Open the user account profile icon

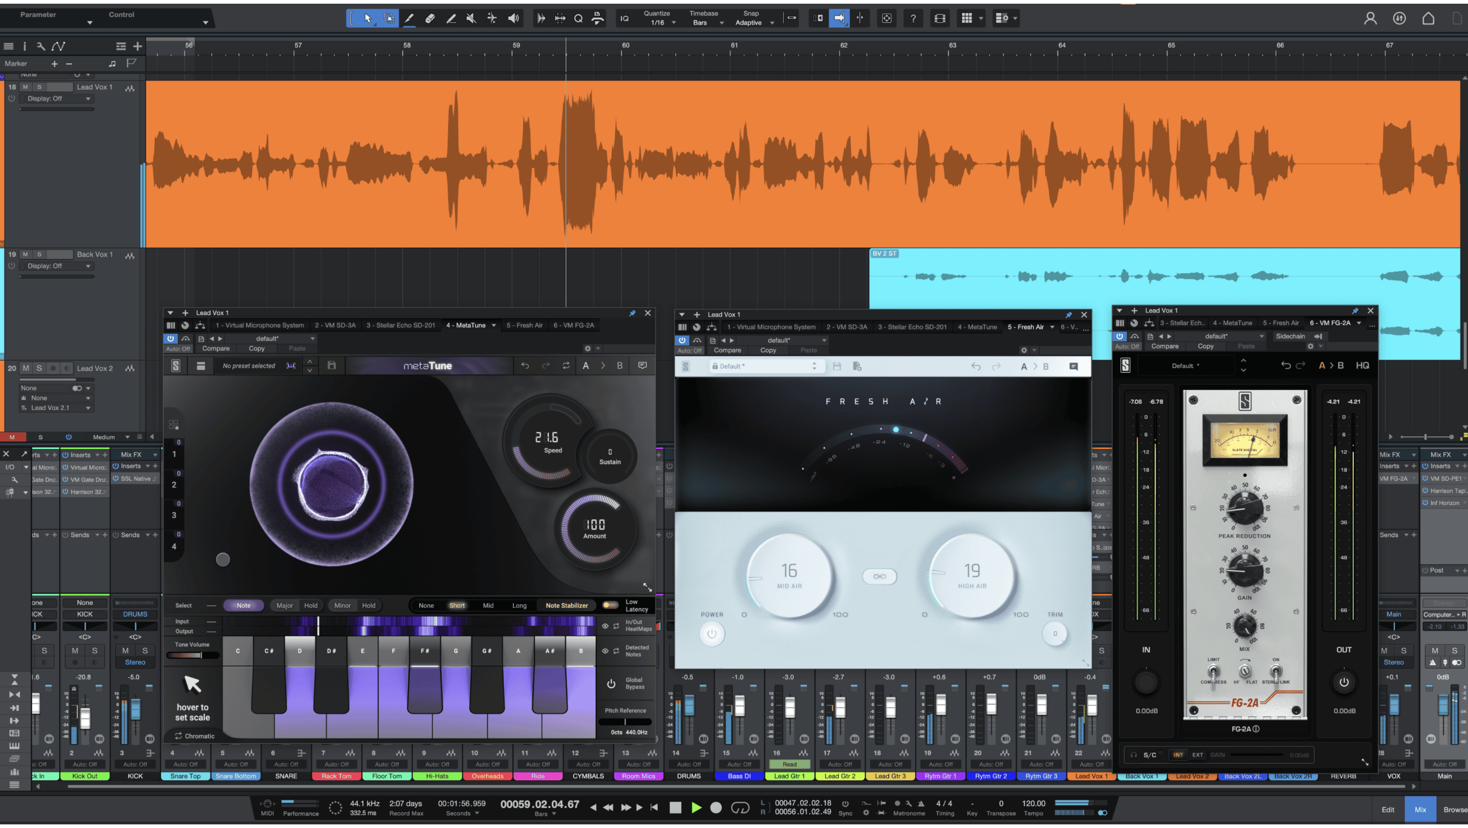click(x=1370, y=18)
